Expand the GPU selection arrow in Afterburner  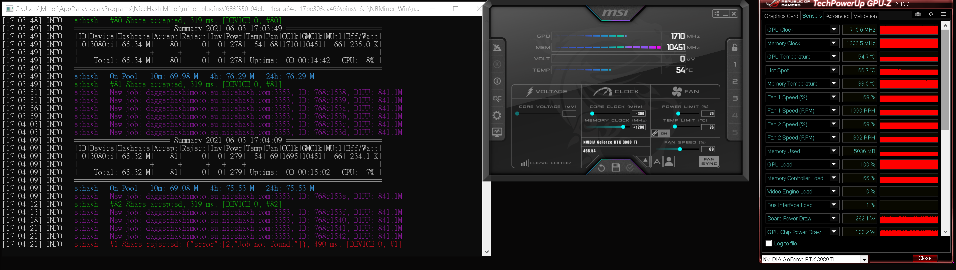pyautogui.click(x=645, y=160)
